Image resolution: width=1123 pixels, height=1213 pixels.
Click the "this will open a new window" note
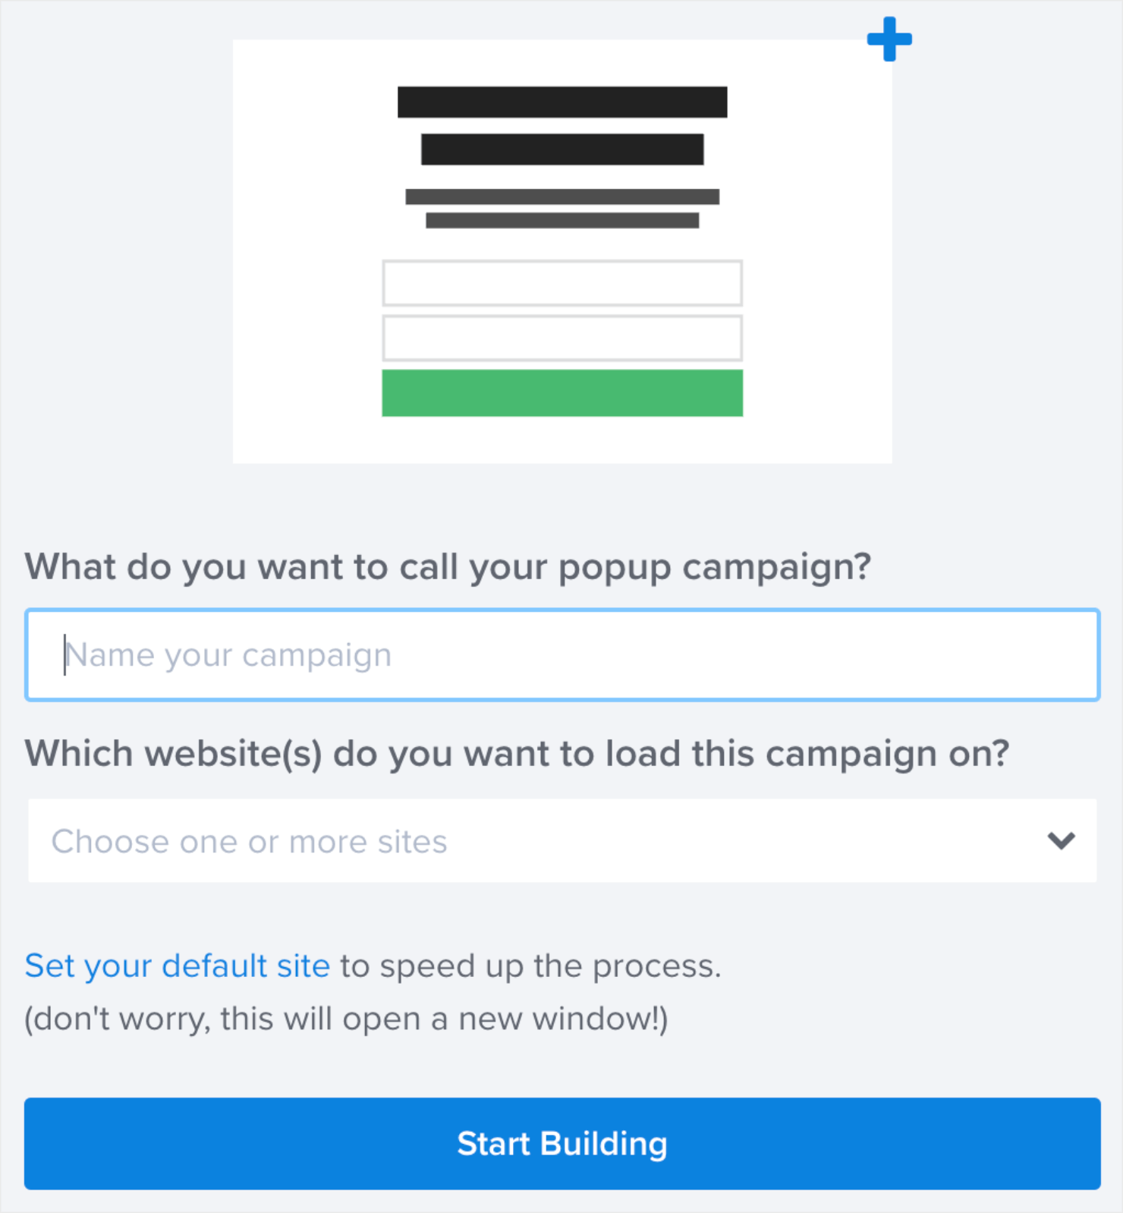(x=346, y=1019)
